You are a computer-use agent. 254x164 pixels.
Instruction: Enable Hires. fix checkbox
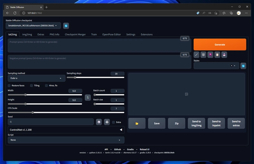coord(46,85)
